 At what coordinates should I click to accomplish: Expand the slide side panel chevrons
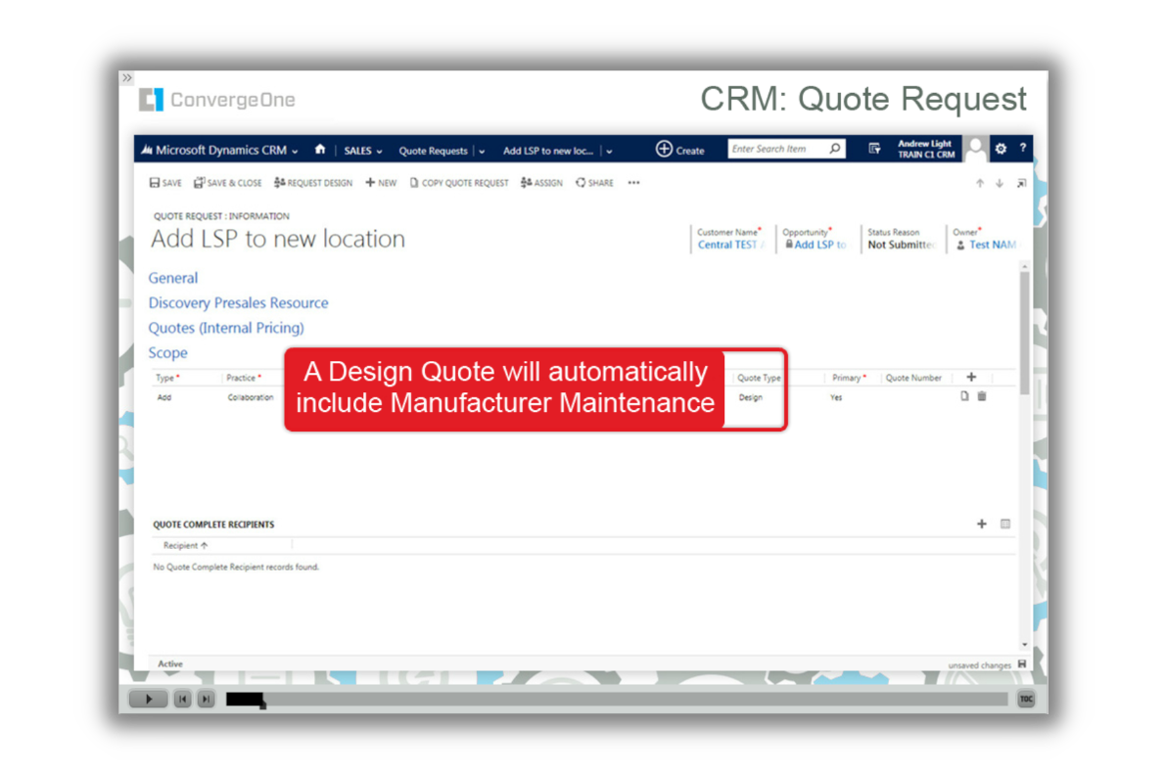(127, 78)
